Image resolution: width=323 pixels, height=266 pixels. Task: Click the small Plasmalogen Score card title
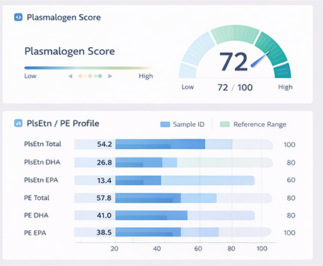tap(63, 18)
